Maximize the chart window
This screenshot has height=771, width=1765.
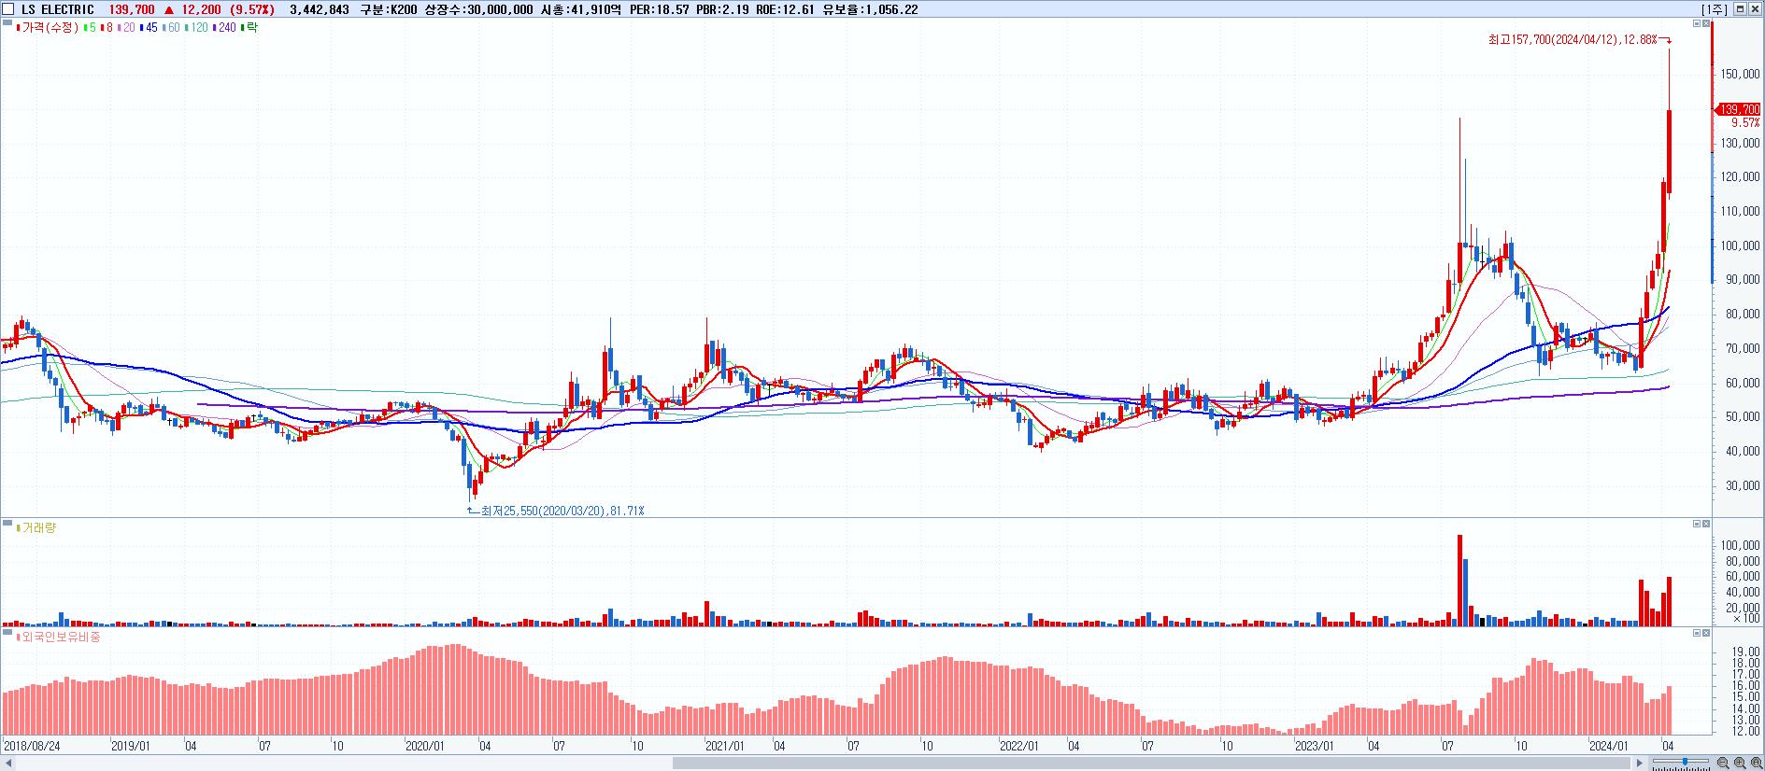(x=1741, y=8)
